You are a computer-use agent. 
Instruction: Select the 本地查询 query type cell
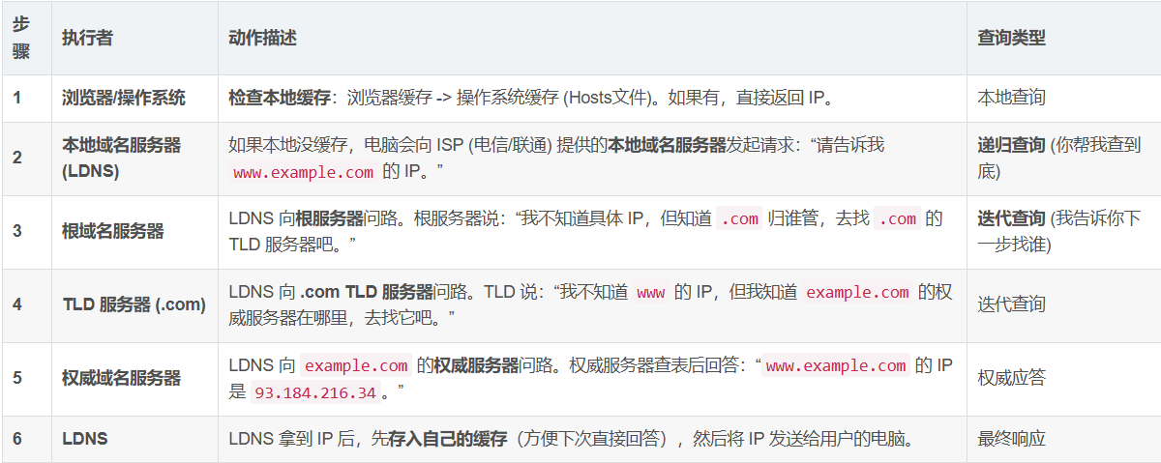pyautogui.click(x=1011, y=98)
